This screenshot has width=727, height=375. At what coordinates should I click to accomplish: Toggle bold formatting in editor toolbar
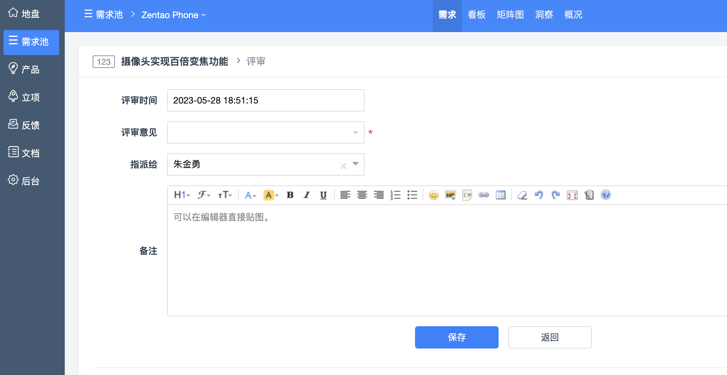click(290, 195)
